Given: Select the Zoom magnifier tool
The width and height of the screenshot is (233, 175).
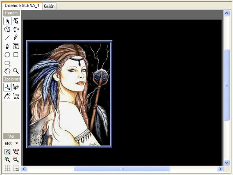Looking at the screenshot, I should [x=16, y=71].
